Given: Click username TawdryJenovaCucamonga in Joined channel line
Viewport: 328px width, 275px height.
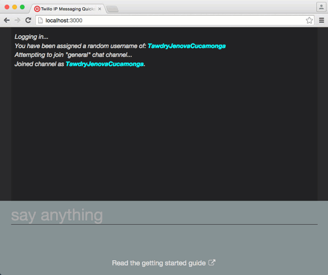Looking at the screenshot, I should coord(105,64).
